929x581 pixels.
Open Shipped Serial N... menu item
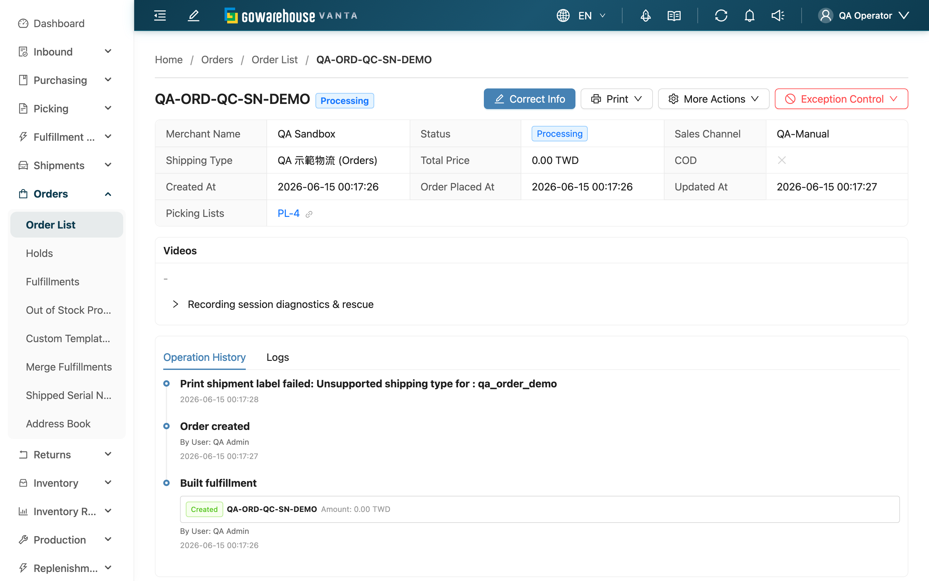click(x=67, y=395)
